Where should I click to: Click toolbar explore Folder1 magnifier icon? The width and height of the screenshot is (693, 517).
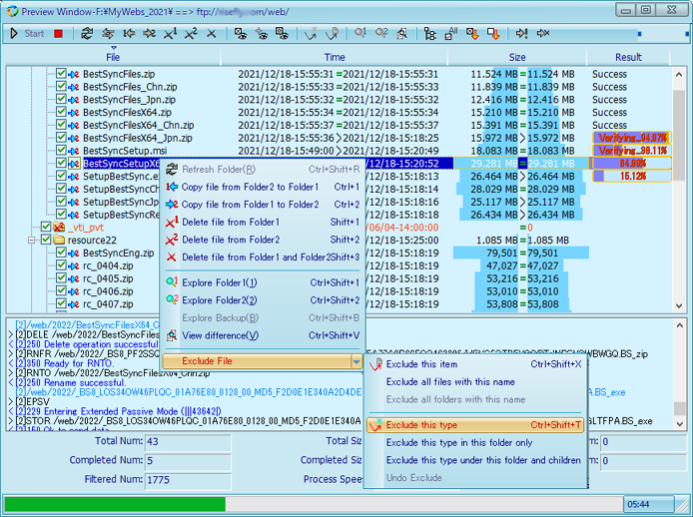[x=359, y=34]
